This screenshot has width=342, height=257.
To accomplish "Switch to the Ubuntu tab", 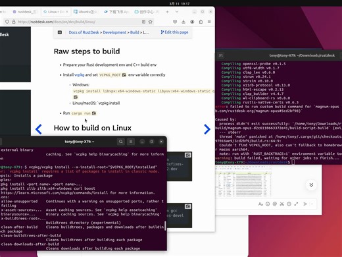I will pyautogui.click(x=86, y=12).
